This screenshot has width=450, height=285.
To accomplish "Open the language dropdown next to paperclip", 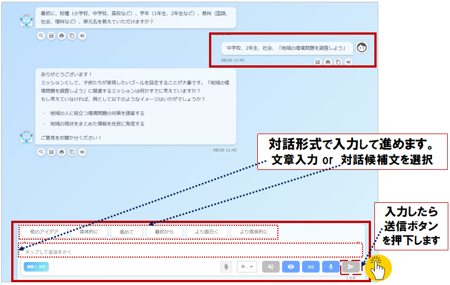I will tap(247, 267).
